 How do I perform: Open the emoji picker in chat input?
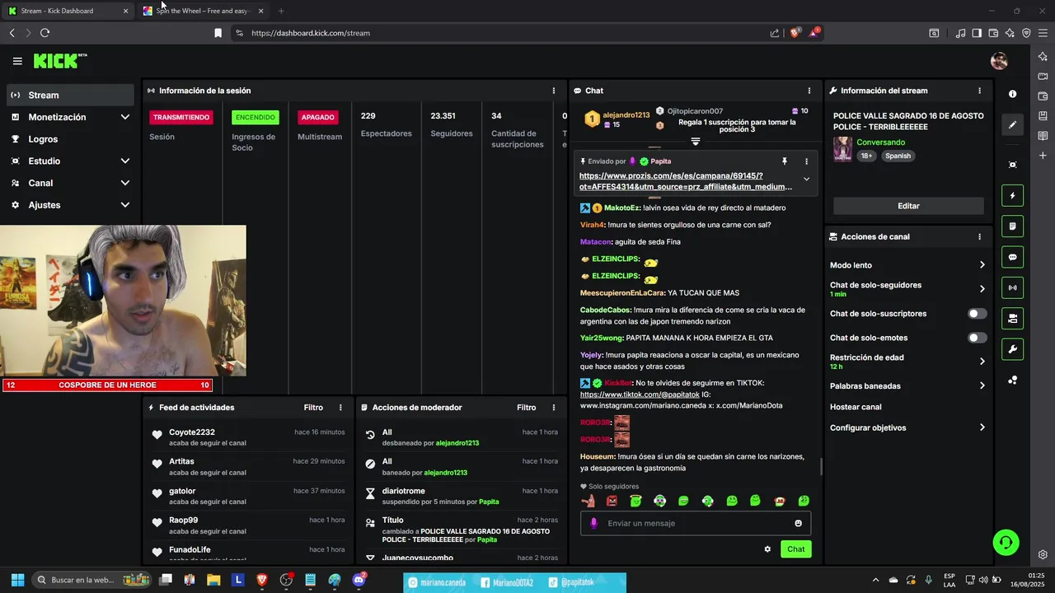[798, 523]
